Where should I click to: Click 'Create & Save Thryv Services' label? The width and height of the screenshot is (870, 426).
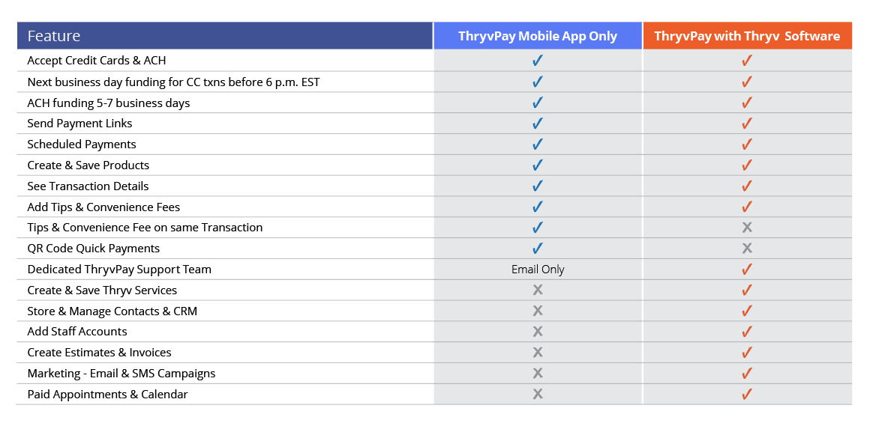tap(102, 290)
